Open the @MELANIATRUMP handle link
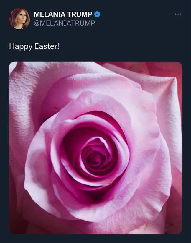Viewport: 191px width, 243px height. (x=64, y=23)
